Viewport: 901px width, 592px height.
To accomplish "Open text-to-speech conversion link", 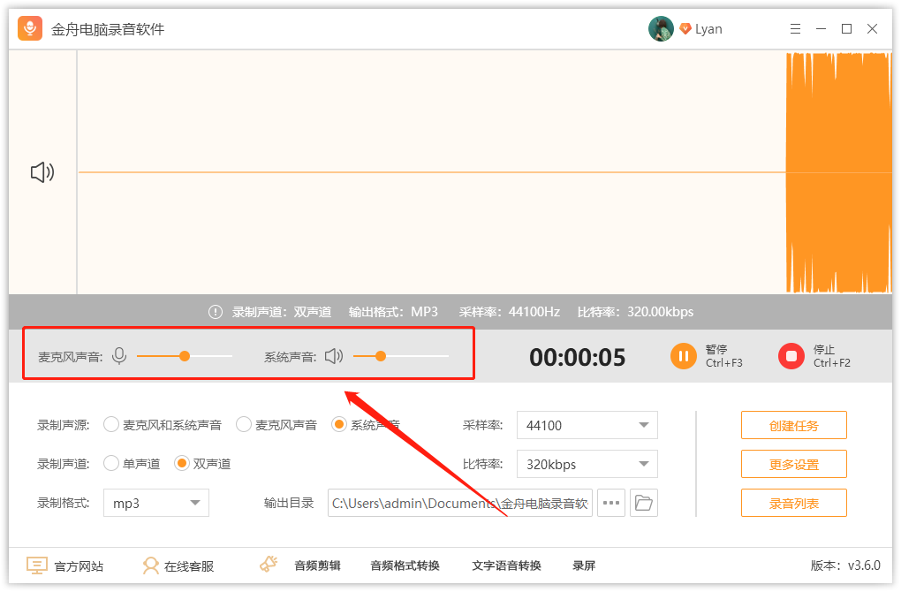I will pyautogui.click(x=506, y=565).
